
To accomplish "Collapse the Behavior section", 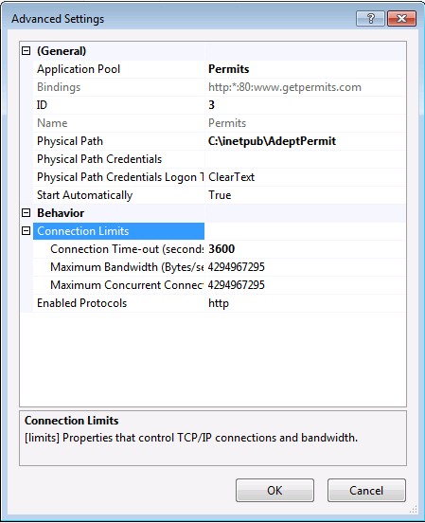I will point(26,213).
